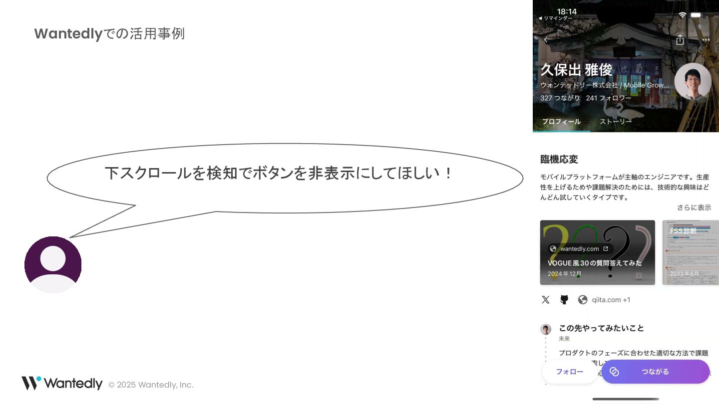Tap the 327 つながり count
719x404 pixels.
click(560, 98)
